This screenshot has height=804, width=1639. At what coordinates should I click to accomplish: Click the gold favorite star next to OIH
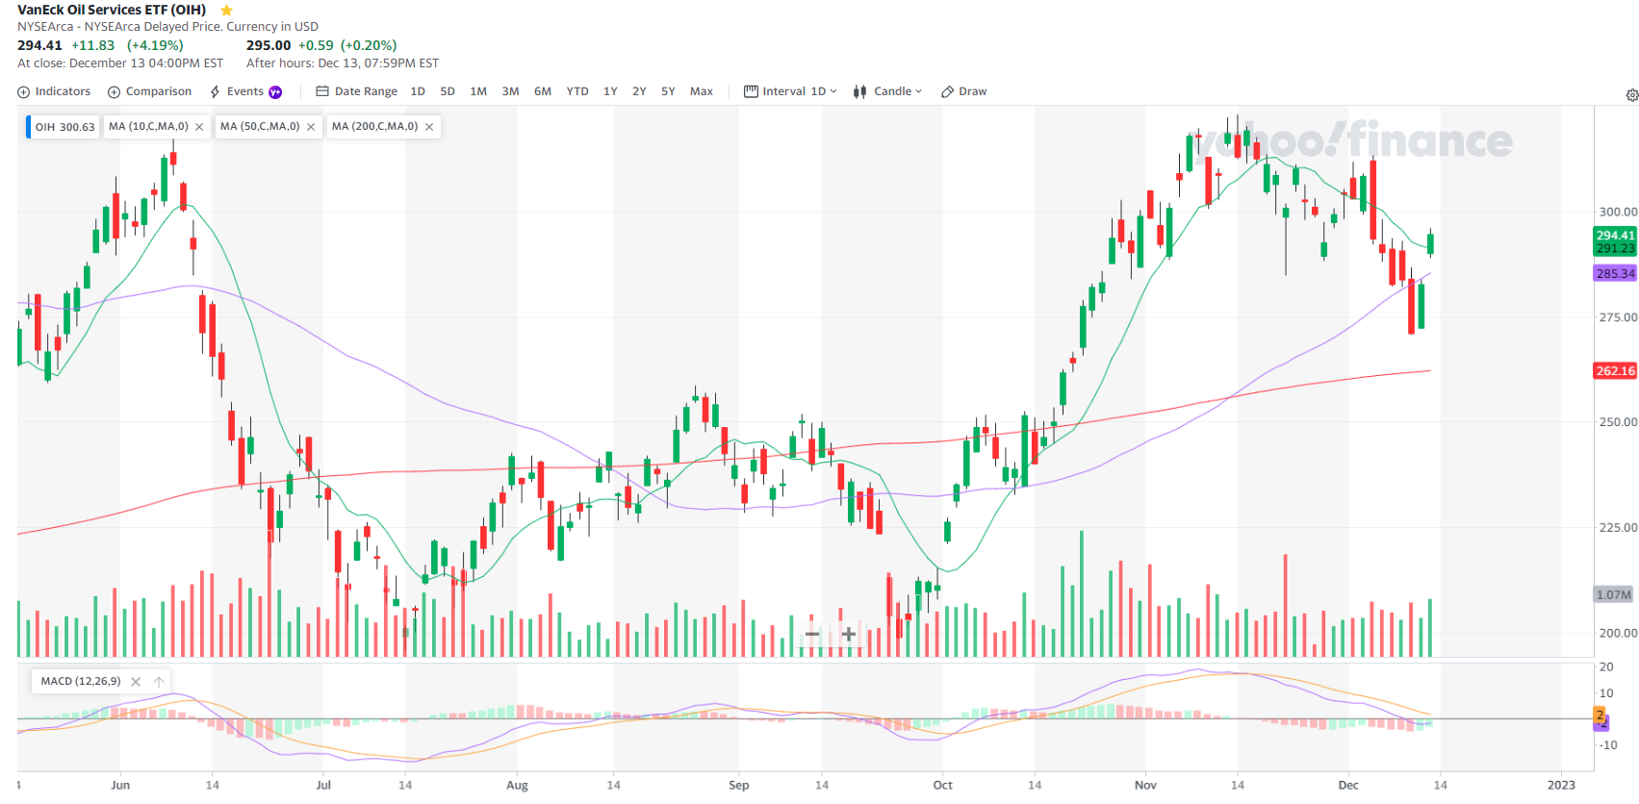[x=227, y=11]
